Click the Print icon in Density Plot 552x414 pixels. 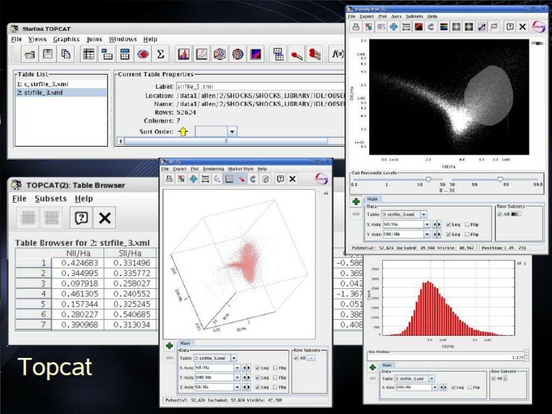pyautogui.click(x=356, y=27)
